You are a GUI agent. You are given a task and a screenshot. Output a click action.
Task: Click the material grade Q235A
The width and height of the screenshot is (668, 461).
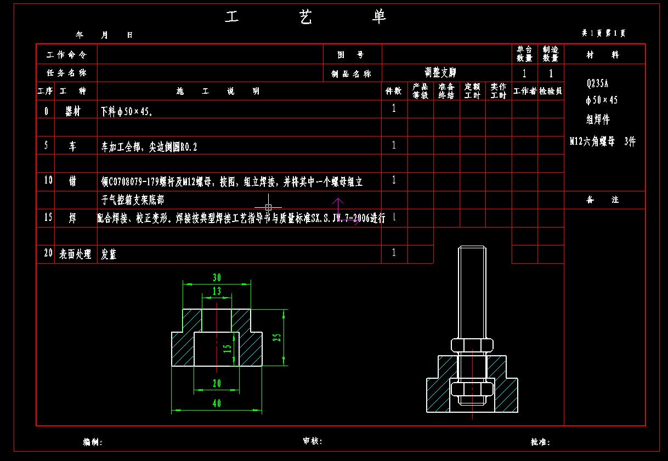(x=598, y=84)
